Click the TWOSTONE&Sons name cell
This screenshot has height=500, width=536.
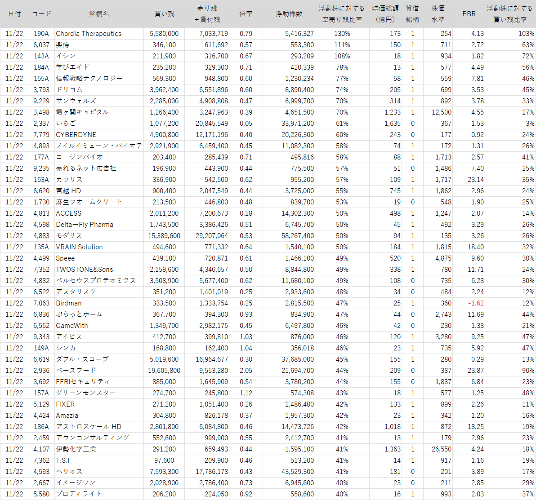tap(85, 270)
